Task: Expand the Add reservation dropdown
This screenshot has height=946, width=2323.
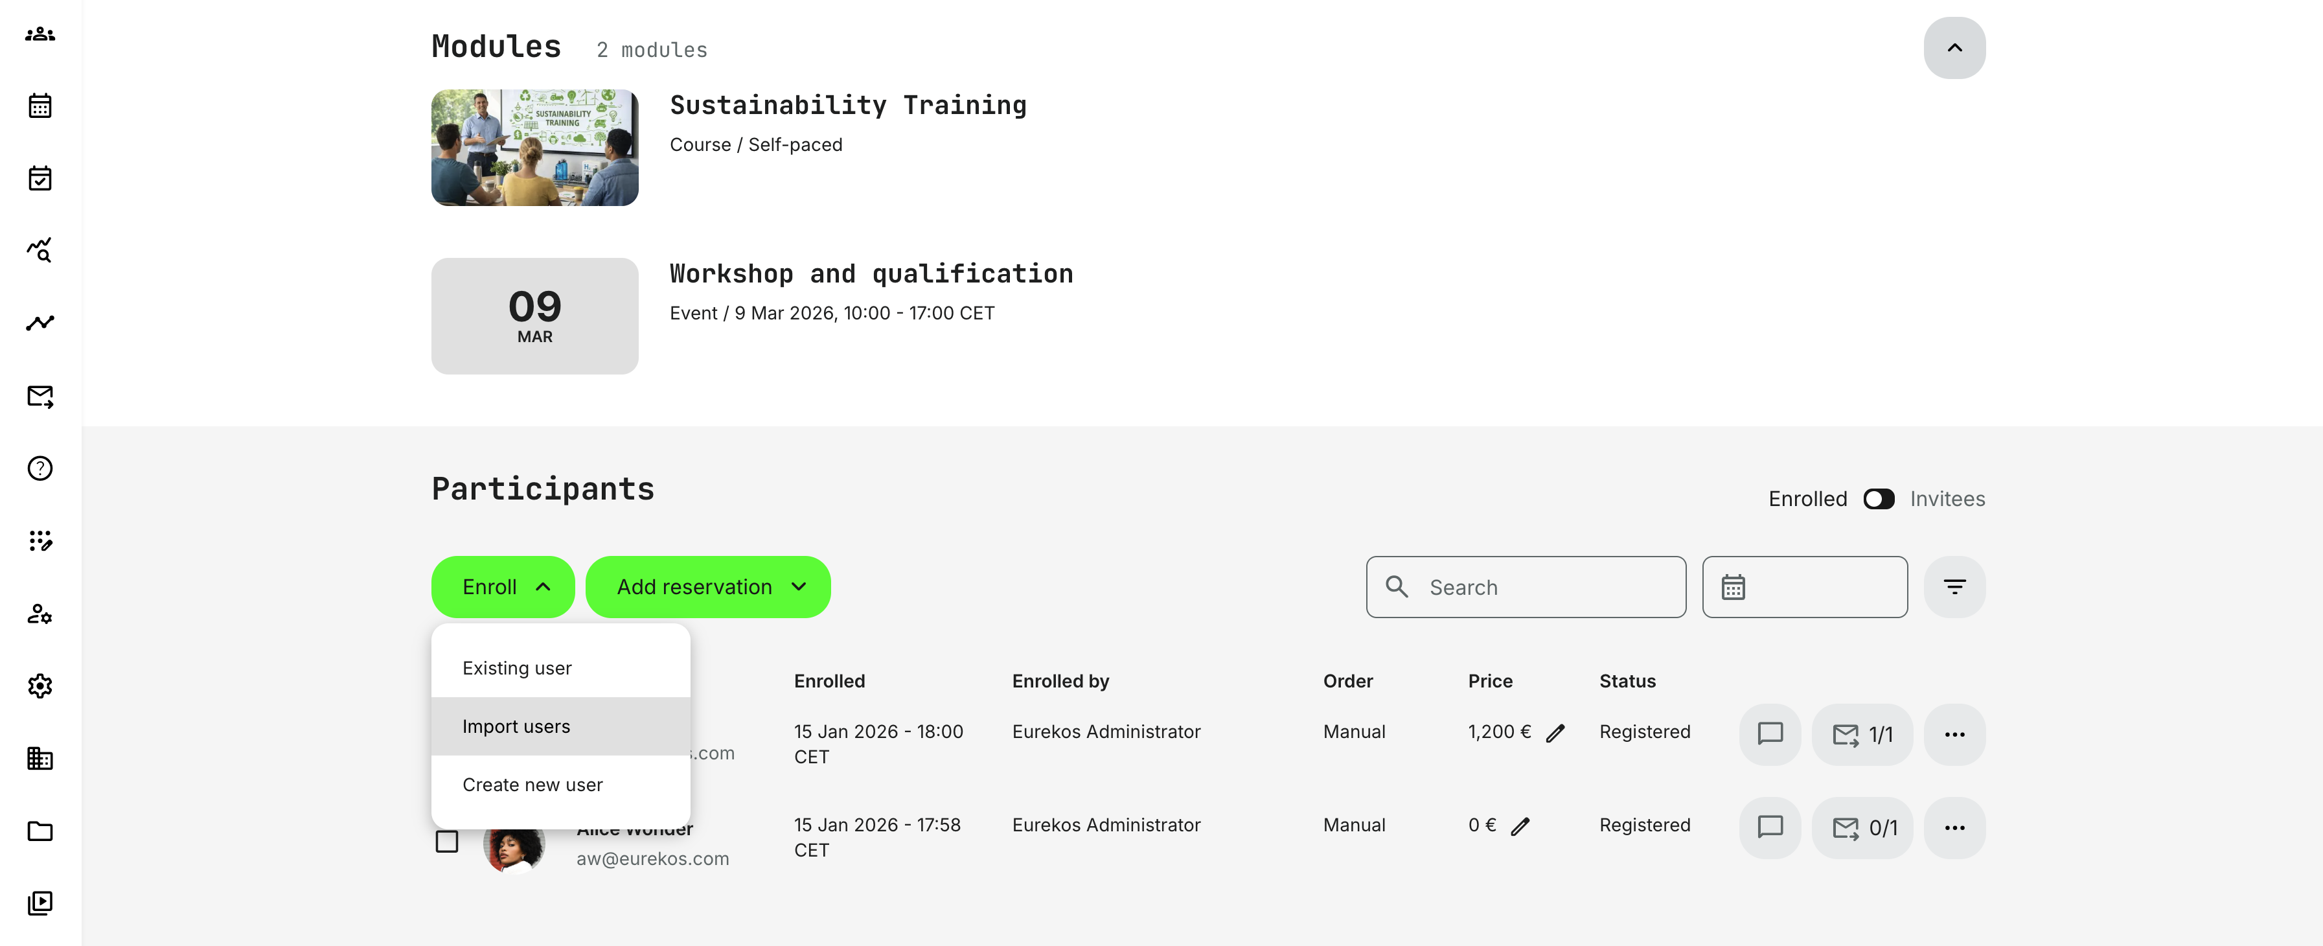Action: [x=708, y=586]
